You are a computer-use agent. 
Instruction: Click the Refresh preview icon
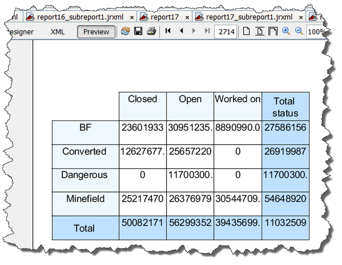pos(125,31)
